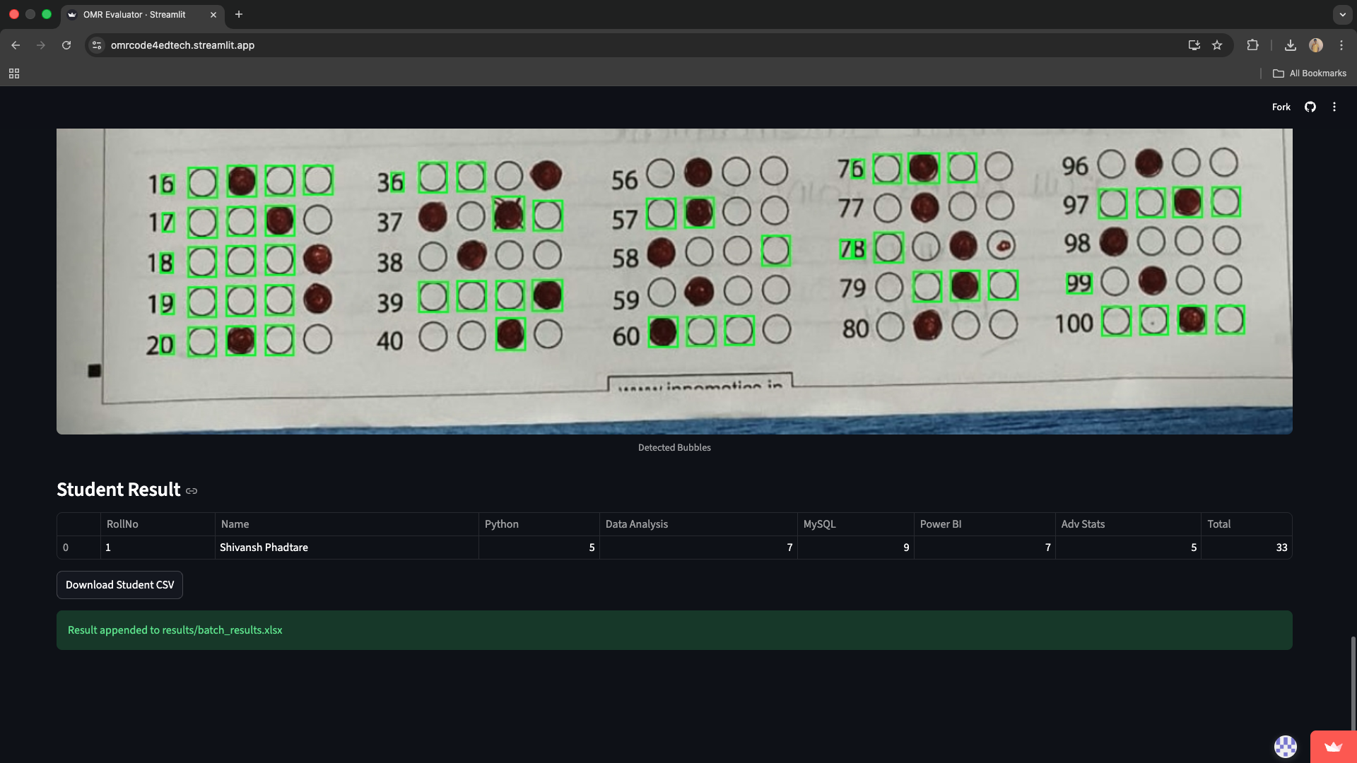The width and height of the screenshot is (1357, 763).
Task: Bookmark page with the star icon
Action: 1217,45
